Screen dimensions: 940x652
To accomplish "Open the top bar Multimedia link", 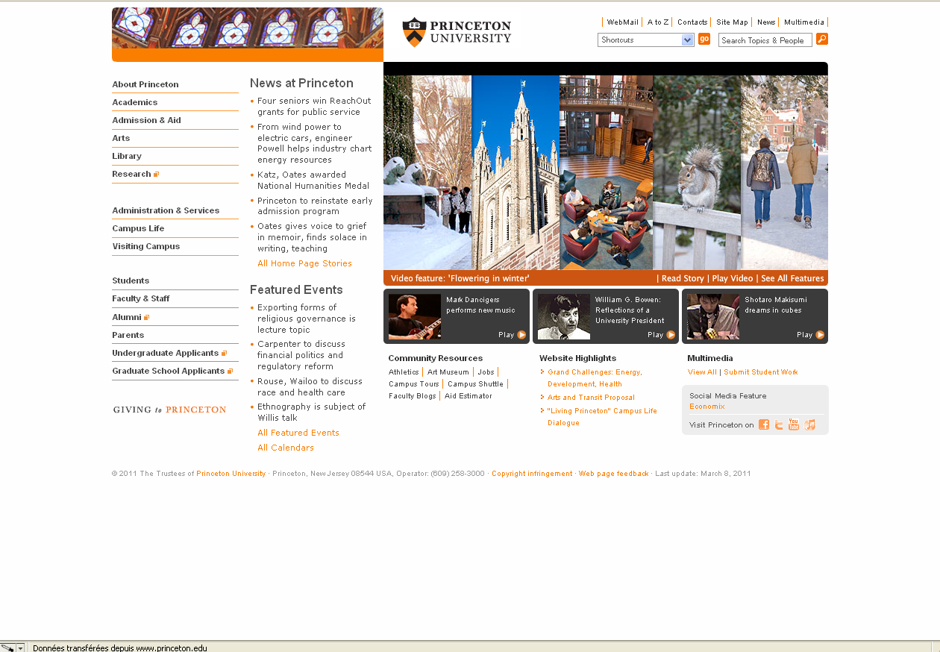I will point(804,22).
